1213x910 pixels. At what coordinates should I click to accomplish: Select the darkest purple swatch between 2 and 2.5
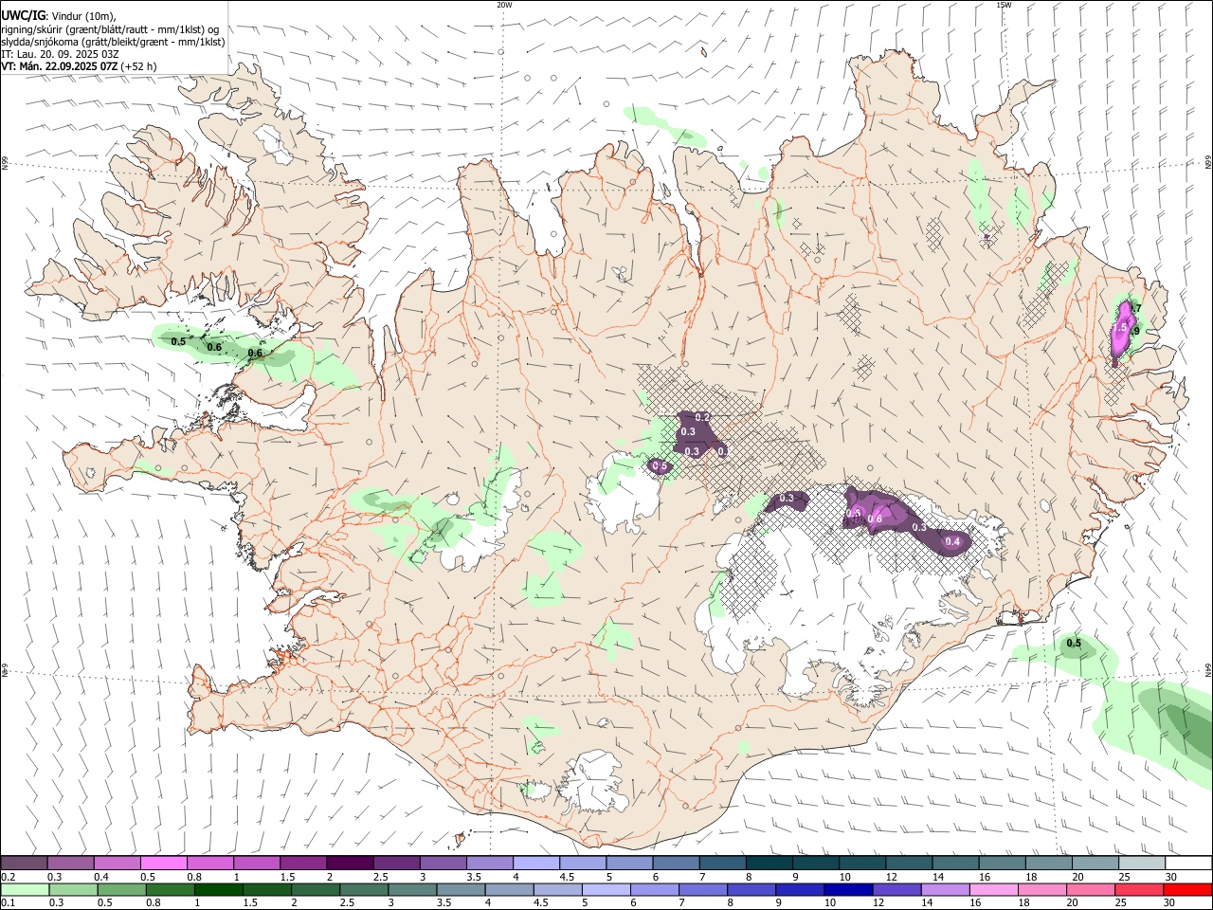point(351,863)
